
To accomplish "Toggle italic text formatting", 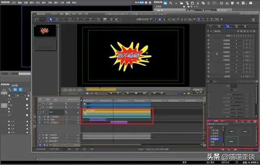I will pos(155,19).
